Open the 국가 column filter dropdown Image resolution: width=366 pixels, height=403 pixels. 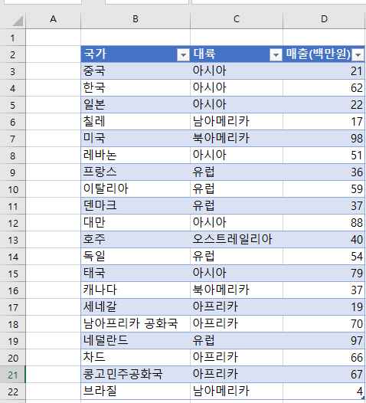tap(183, 55)
